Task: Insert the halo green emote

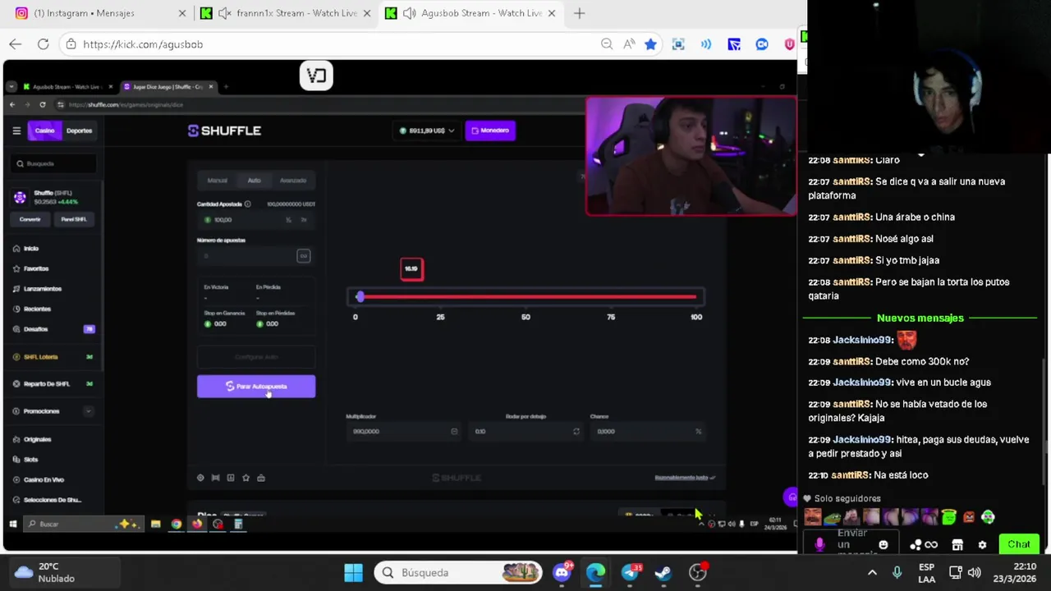Action: pyautogui.click(x=949, y=517)
